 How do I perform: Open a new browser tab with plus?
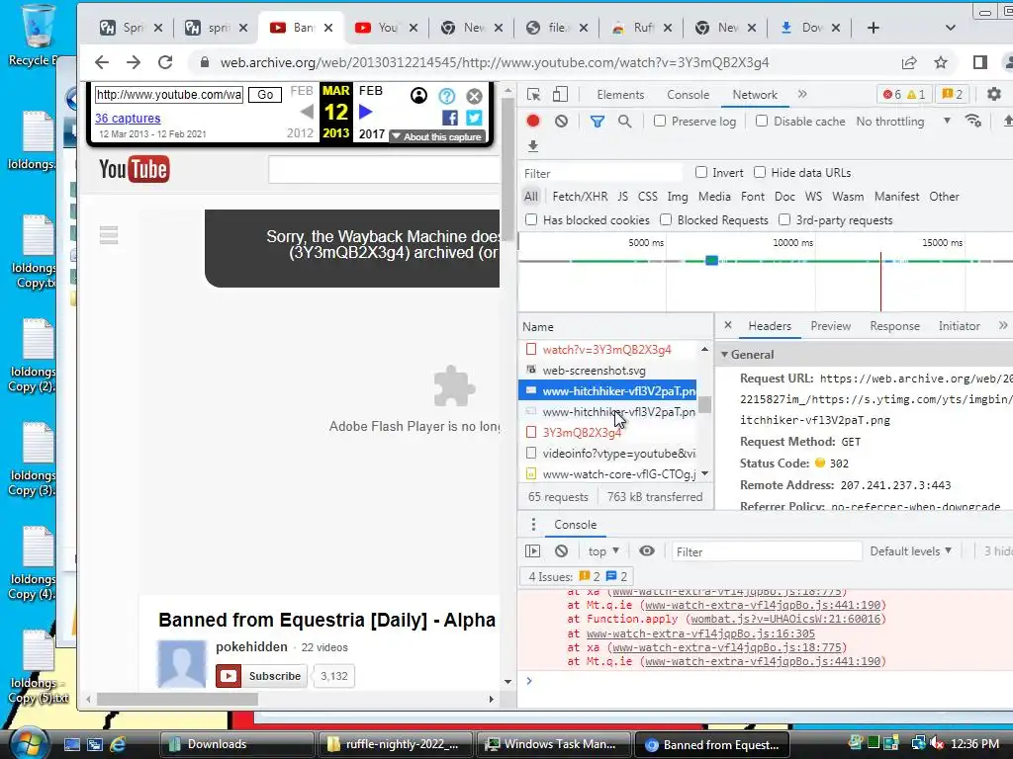point(873,28)
